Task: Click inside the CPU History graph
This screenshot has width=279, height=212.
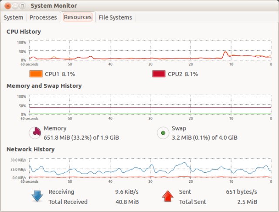Action: 150,51
